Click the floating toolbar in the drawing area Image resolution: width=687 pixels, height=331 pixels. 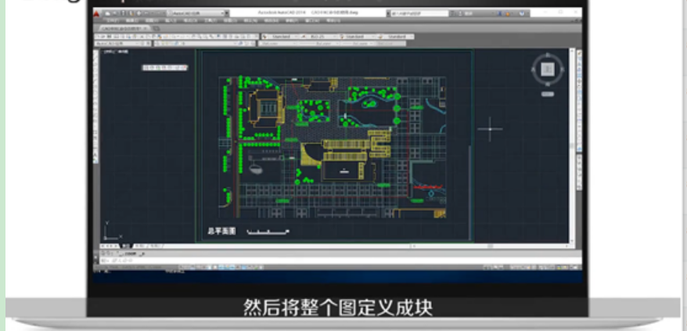pyautogui.click(x=165, y=67)
